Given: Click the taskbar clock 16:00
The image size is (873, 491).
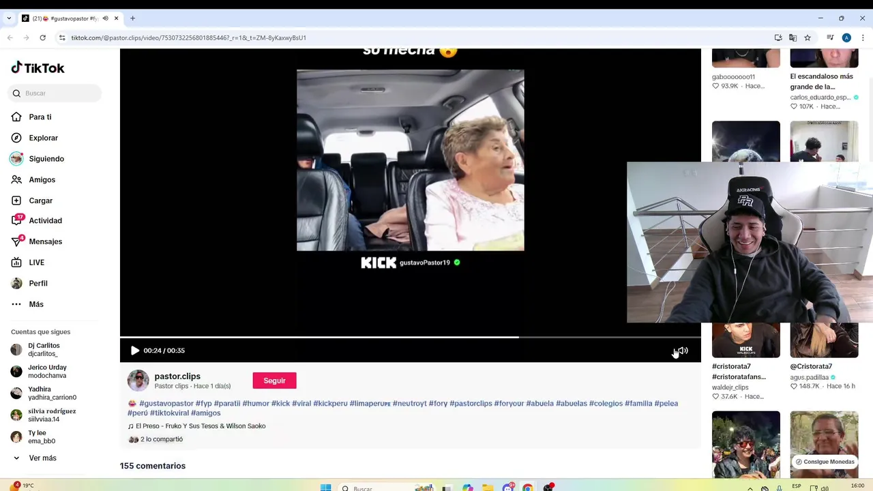Looking at the screenshot, I should point(857,486).
